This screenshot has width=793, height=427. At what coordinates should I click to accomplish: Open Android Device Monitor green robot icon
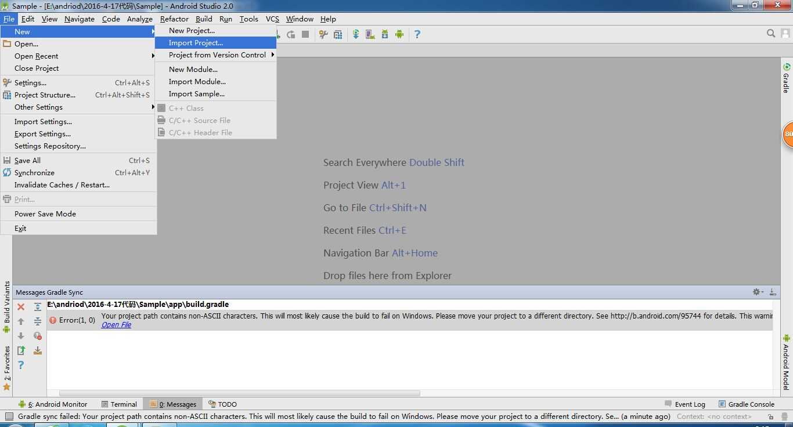(399, 34)
